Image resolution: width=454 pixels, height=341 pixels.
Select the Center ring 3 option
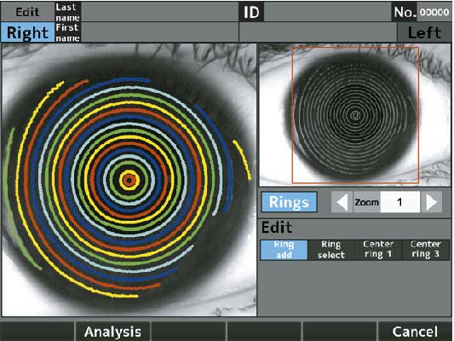(x=426, y=250)
